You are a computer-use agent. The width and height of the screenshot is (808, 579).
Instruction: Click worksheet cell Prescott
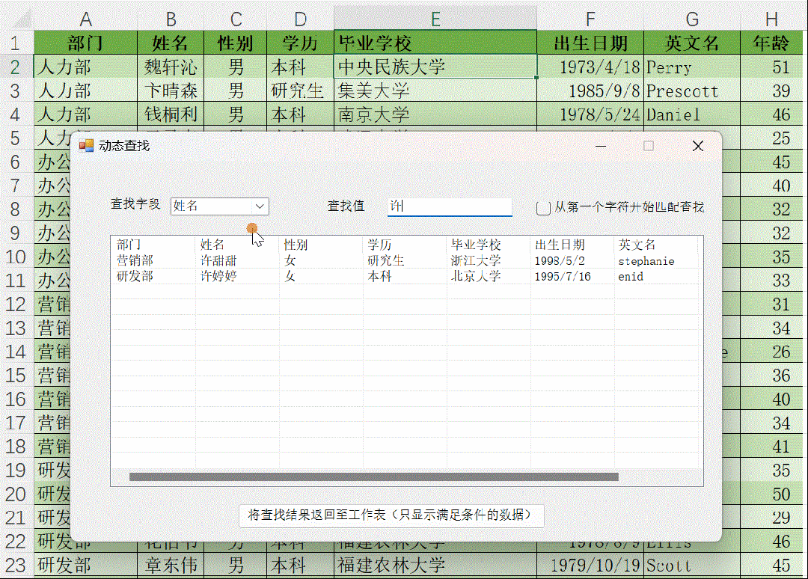(692, 91)
